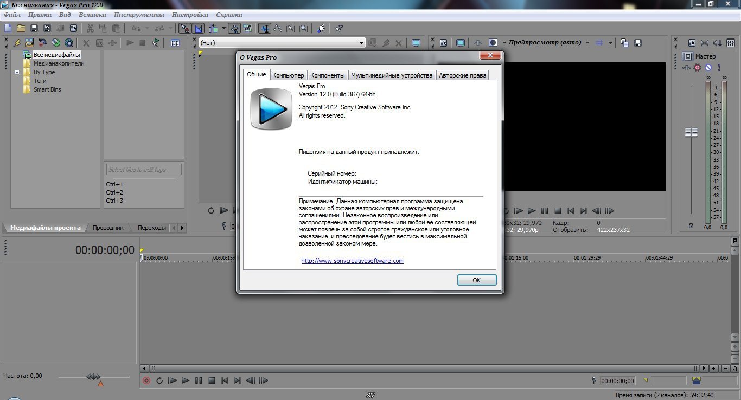
Task: Open the (Нет) preset dropdown
Action: (362, 43)
